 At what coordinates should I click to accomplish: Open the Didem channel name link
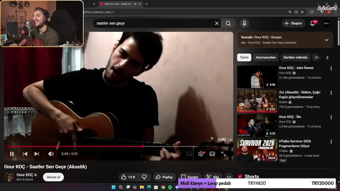click(283, 102)
